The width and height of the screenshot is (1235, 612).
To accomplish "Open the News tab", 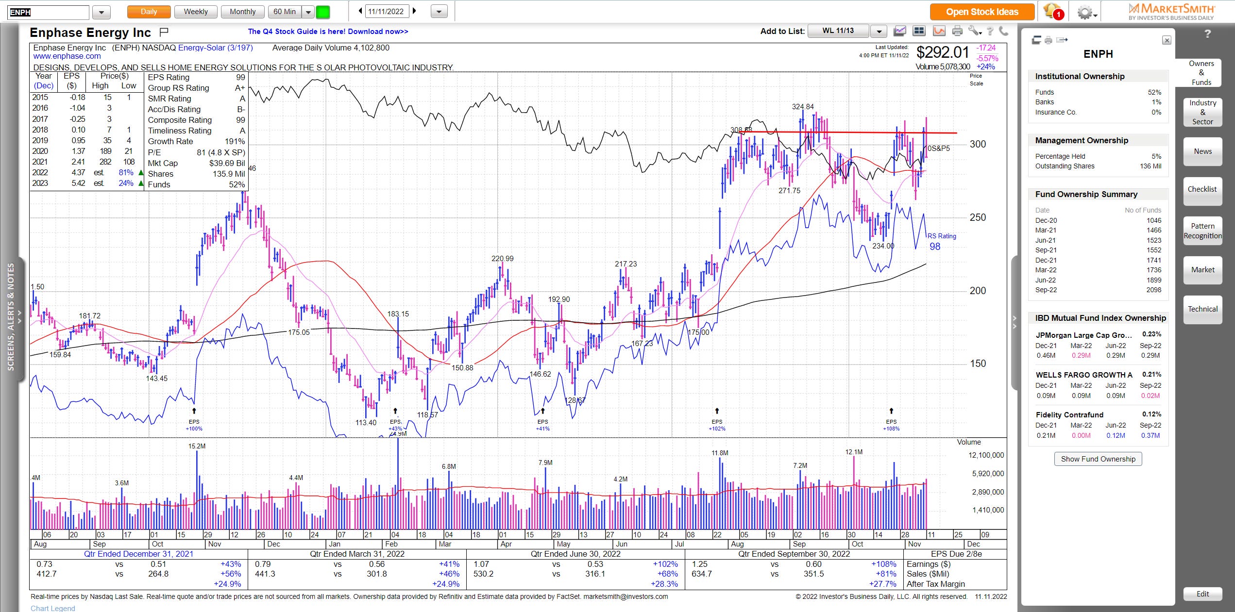I will (x=1202, y=151).
